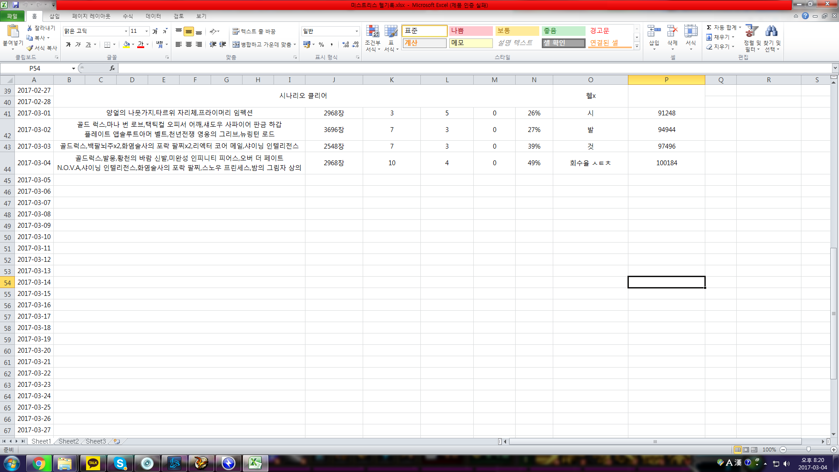Increase decimal places
The image size is (839, 472).
coord(346,45)
